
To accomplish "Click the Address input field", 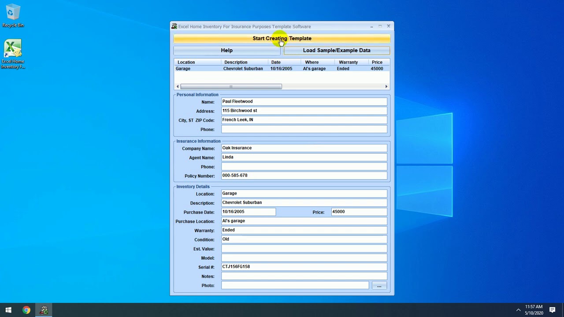I will [304, 111].
